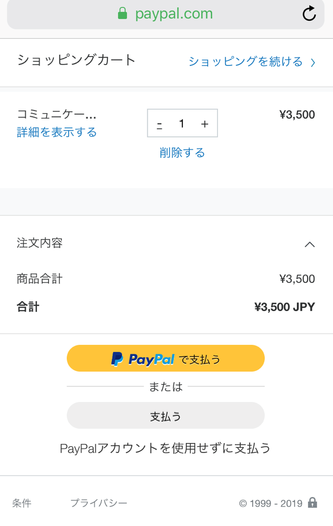This screenshot has width=333, height=526.
Task: Click the gray 支払う button
Action: click(x=166, y=415)
